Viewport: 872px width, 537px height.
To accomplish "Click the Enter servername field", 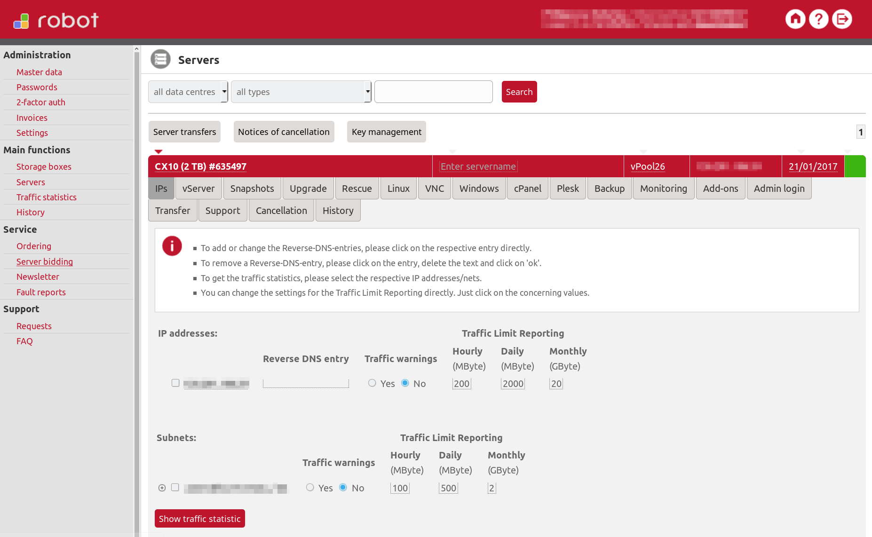I will pos(478,166).
